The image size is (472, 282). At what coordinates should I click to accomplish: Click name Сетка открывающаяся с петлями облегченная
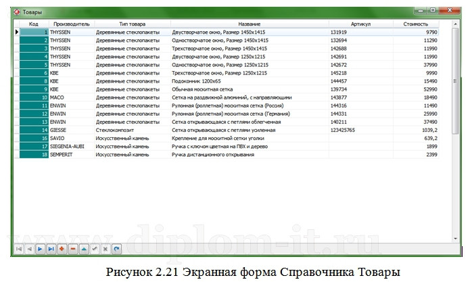250,122
